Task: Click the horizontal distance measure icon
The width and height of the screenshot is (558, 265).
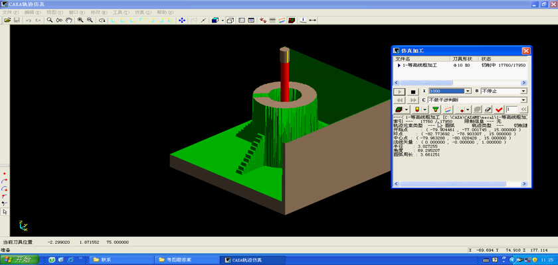Action: pyautogui.click(x=312, y=21)
